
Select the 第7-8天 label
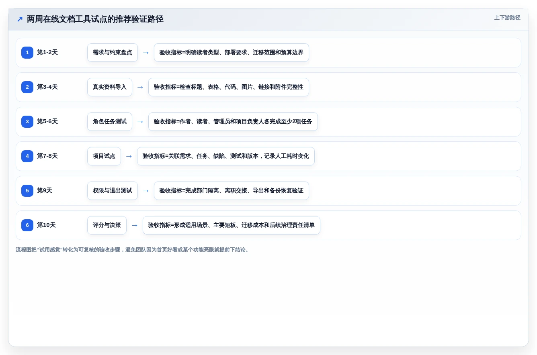click(47, 156)
